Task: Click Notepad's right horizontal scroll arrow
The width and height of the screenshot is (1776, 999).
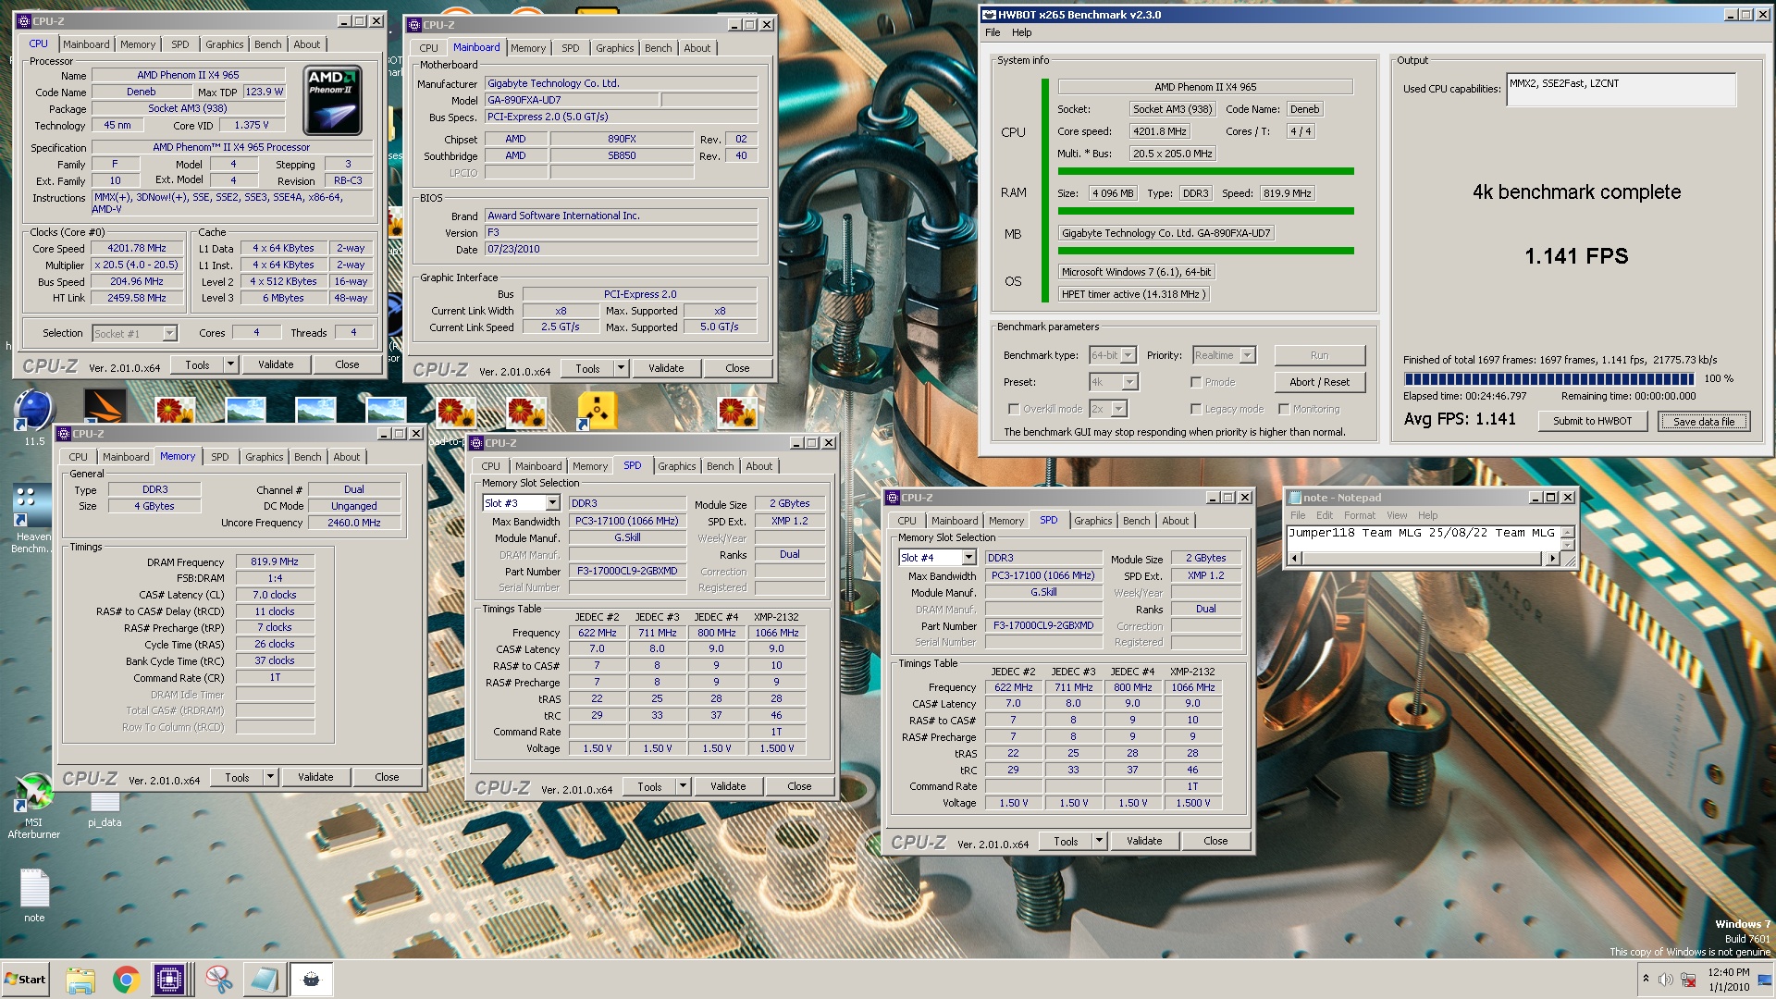Action: click(x=1553, y=558)
